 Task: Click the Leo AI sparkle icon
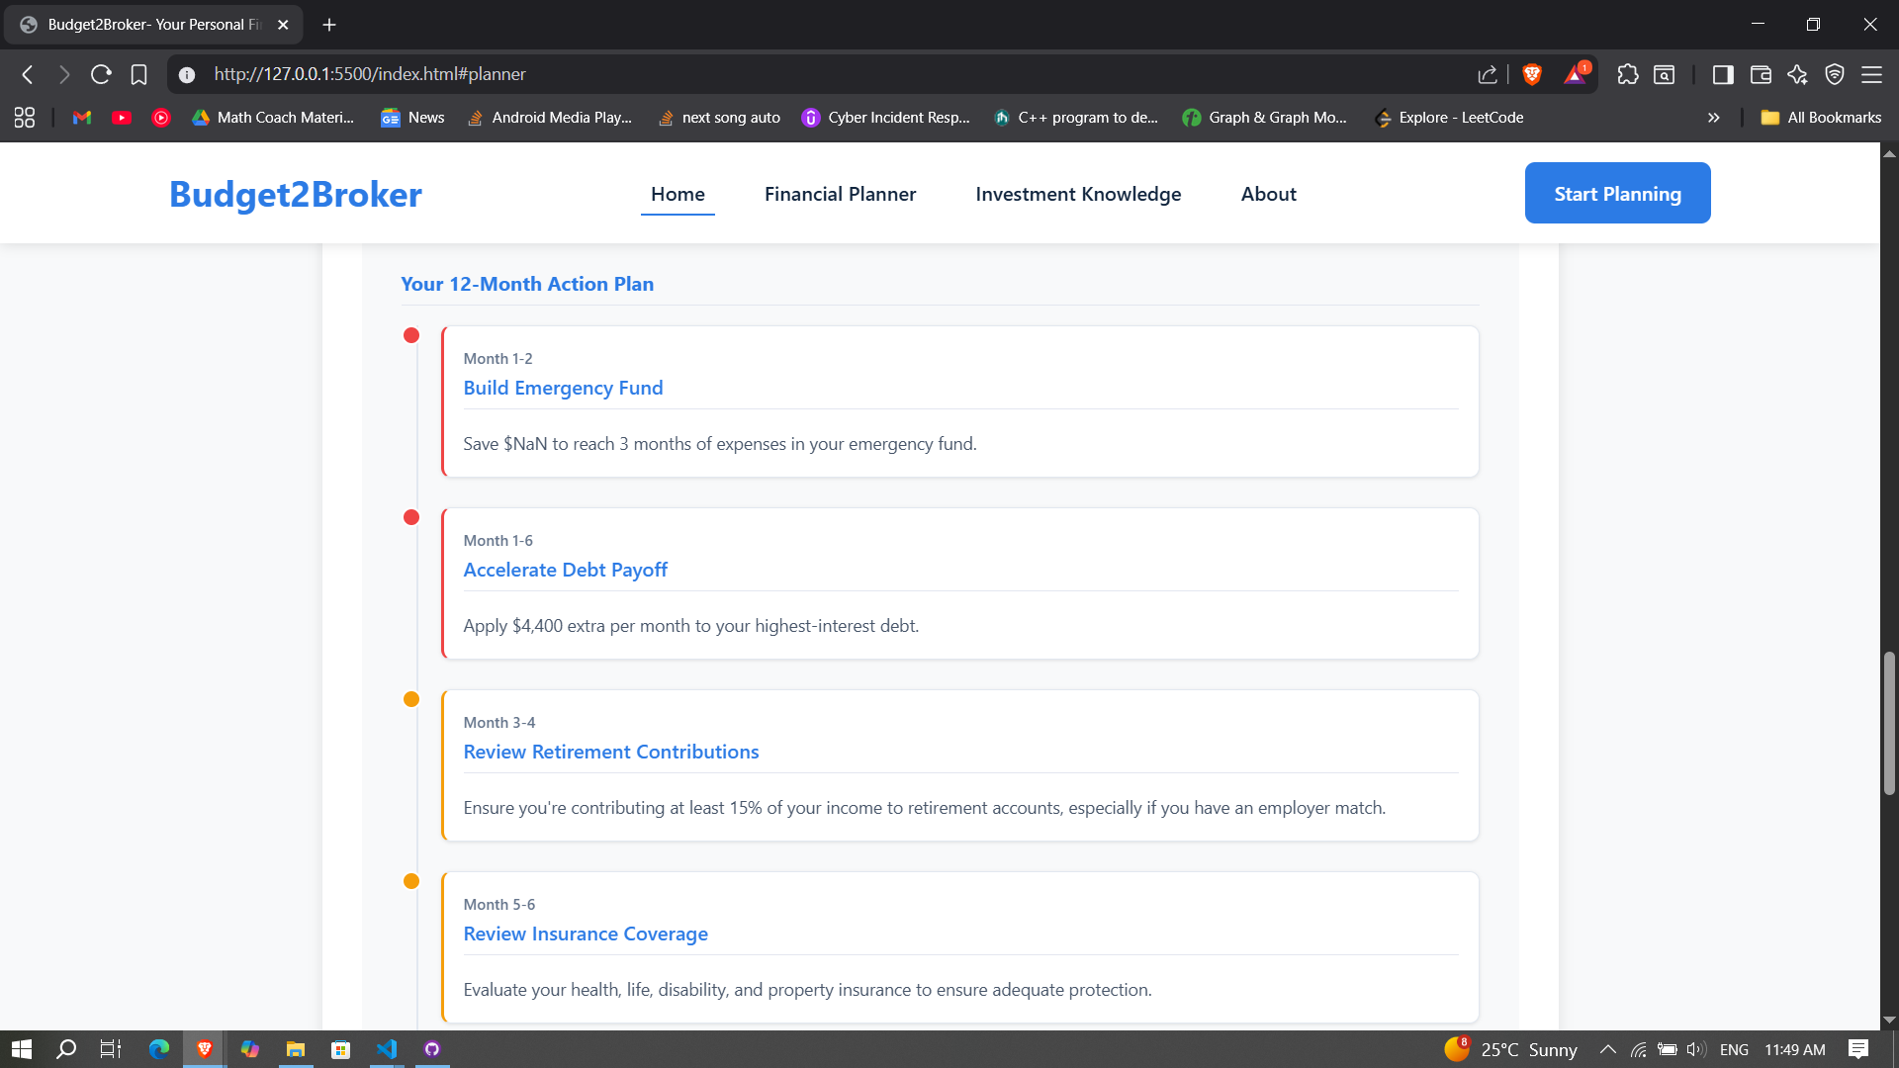coord(1797,74)
